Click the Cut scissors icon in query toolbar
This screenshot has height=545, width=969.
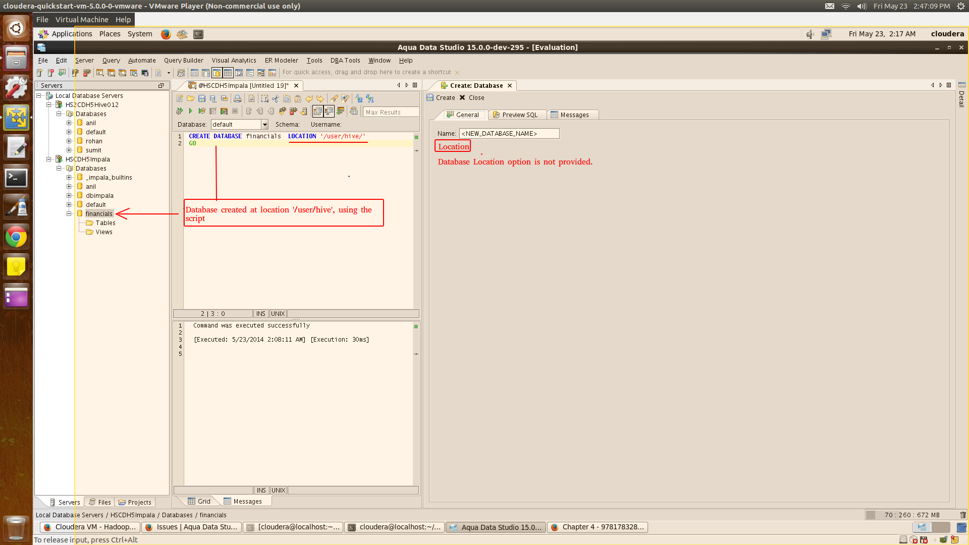tap(275, 98)
